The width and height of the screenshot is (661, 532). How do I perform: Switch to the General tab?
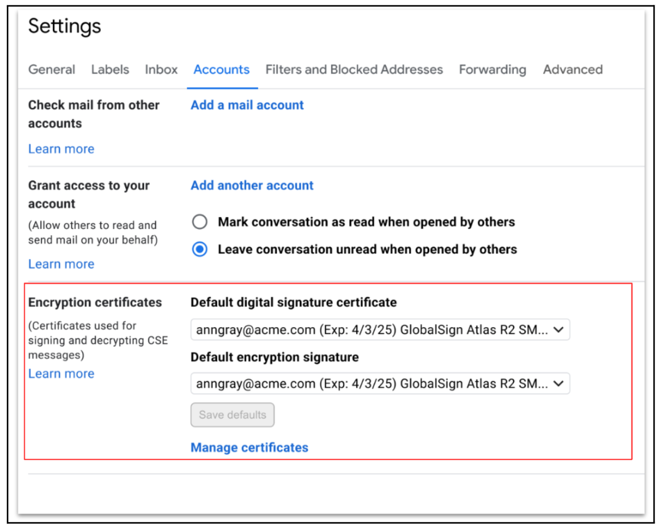[x=52, y=70]
